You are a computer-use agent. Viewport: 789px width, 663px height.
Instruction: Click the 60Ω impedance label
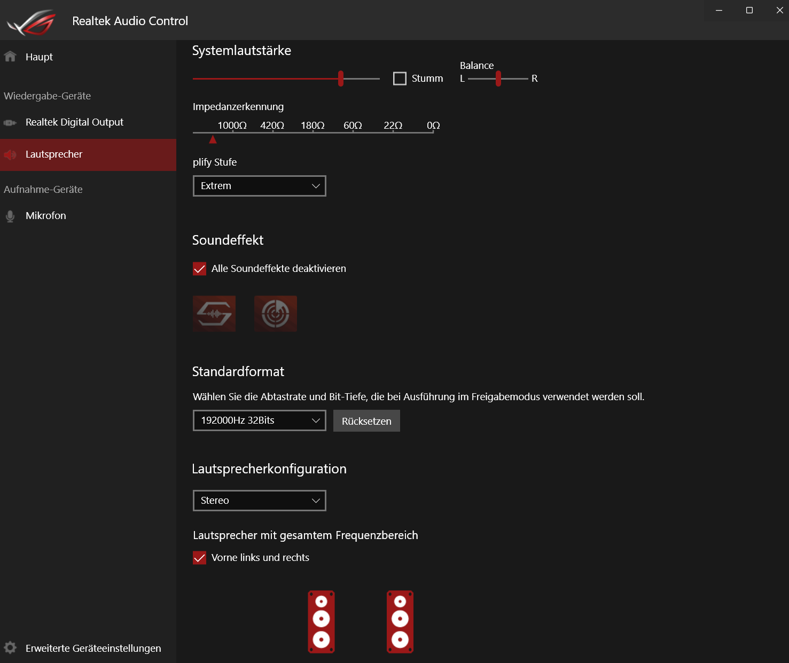click(x=353, y=126)
